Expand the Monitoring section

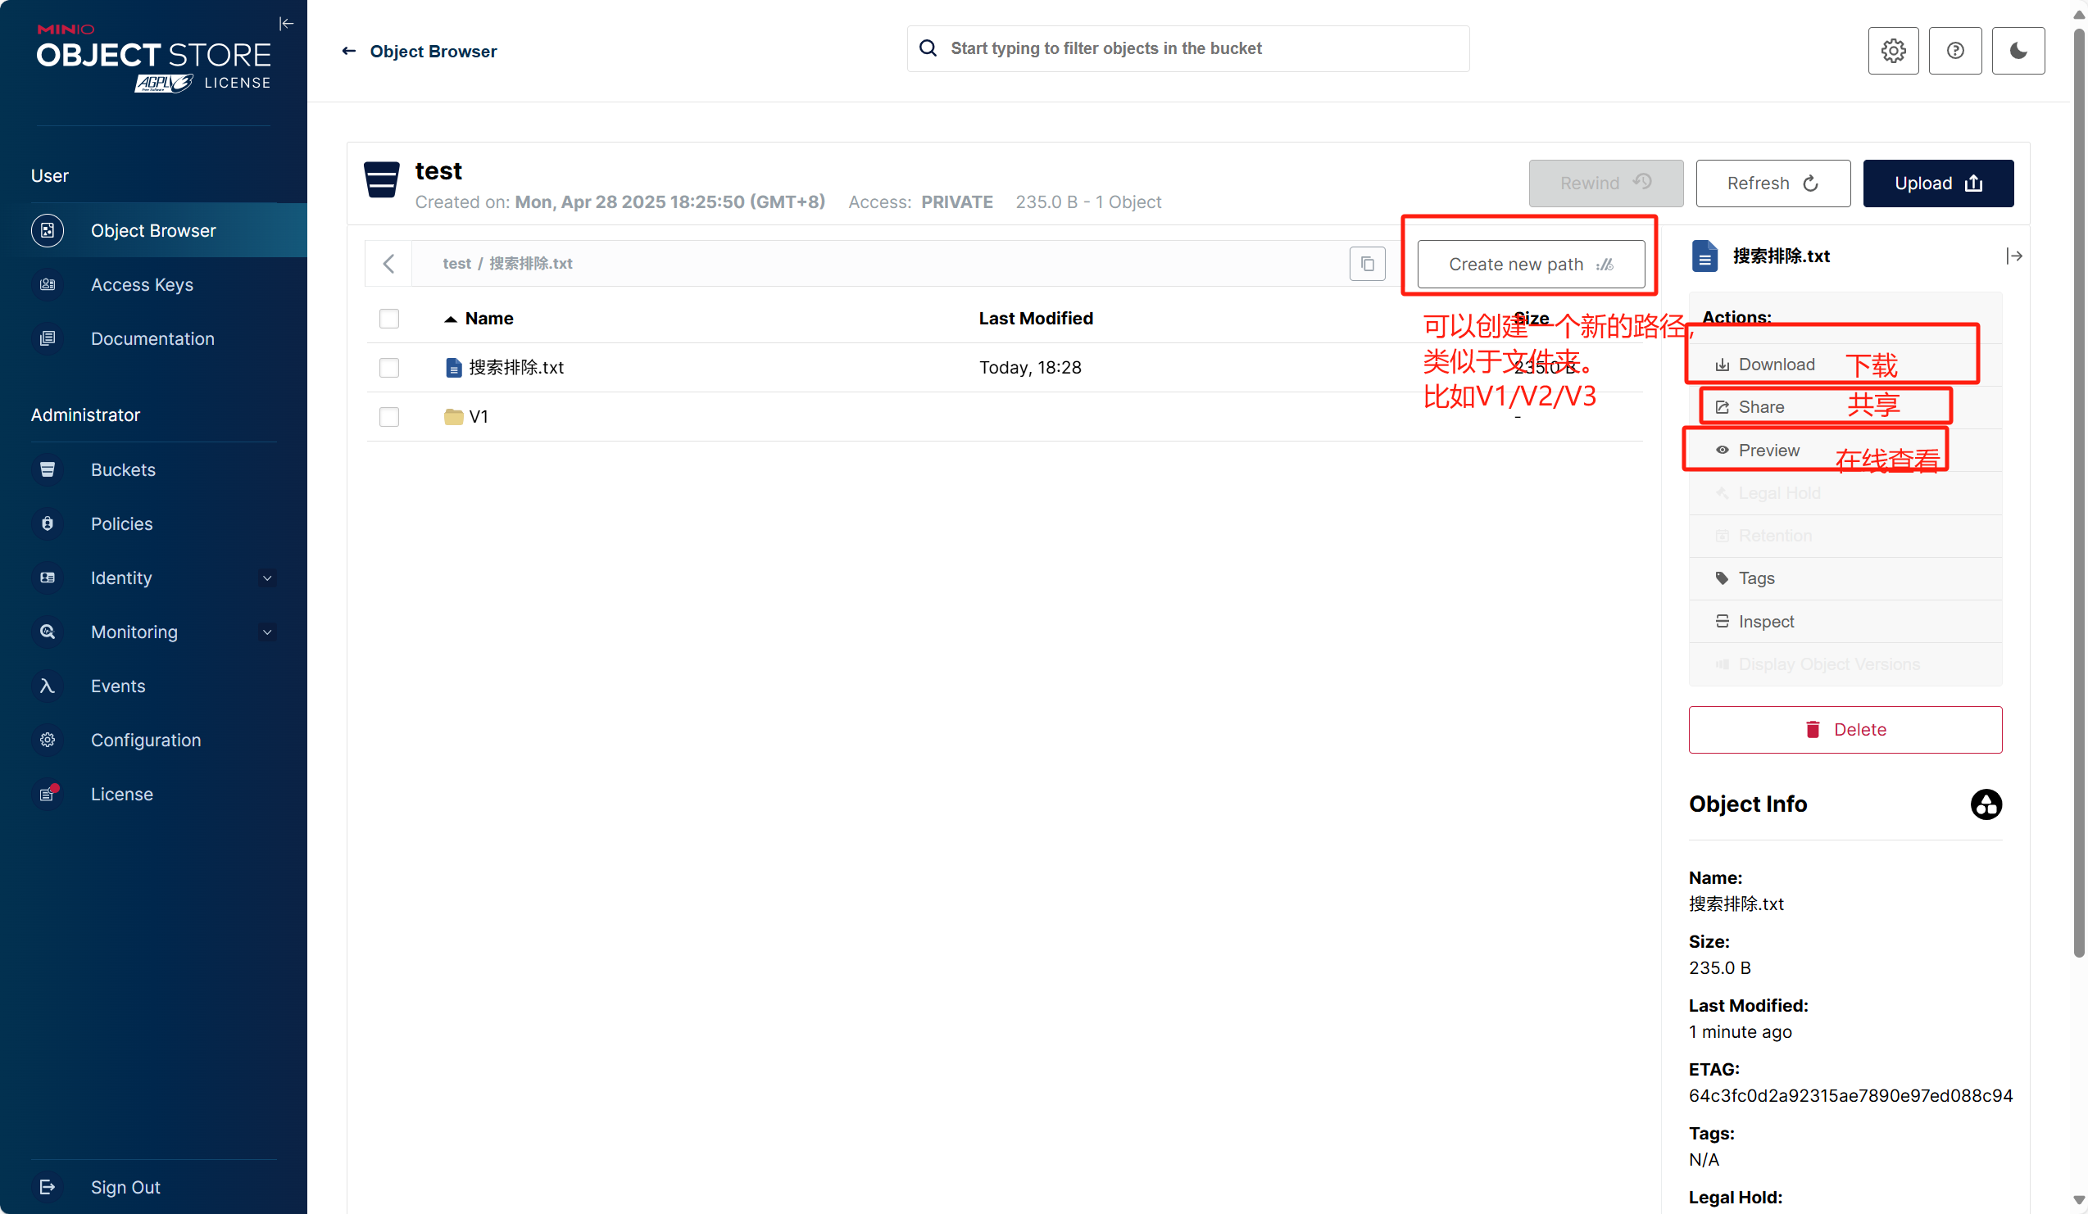[267, 632]
